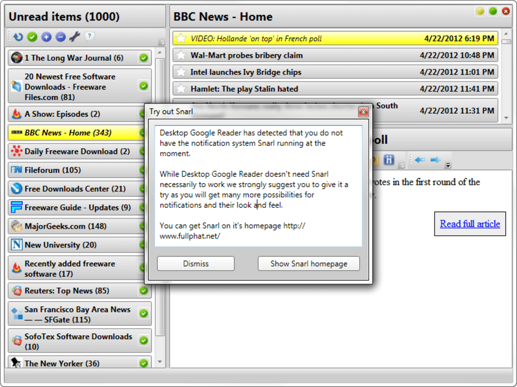Click the Reuters: Top News feed icon
The width and height of the screenshot is (517, 387).
(17, 290)
